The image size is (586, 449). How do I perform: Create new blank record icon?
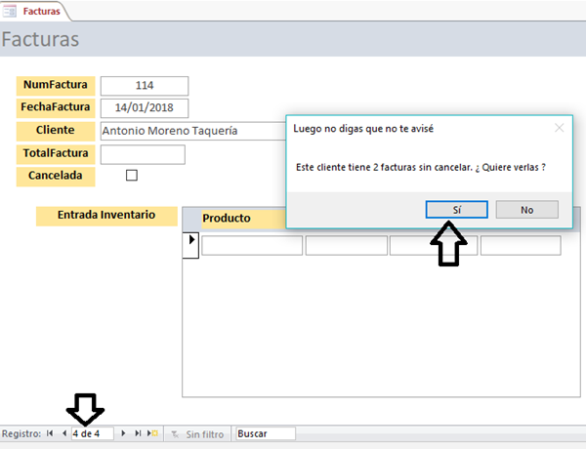(152, 433)
